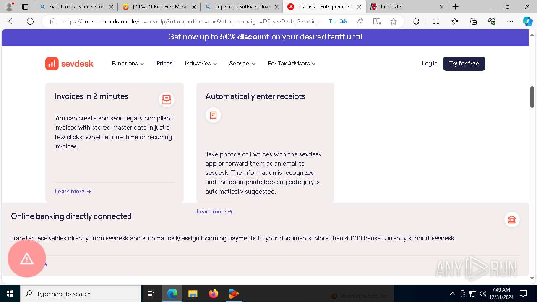
Task: Activate read aloud icon in address bar
Action: 360,21
